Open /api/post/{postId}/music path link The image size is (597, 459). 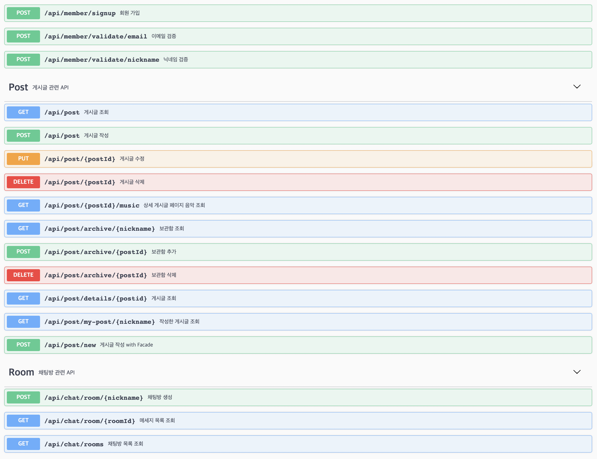(x=92, y=205)
